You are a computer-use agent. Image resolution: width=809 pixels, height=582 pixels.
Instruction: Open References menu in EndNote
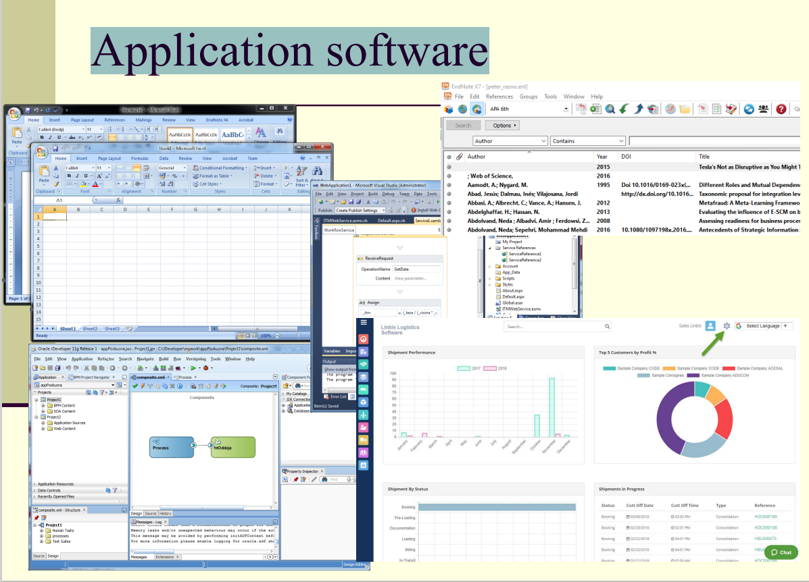point(499,97)
